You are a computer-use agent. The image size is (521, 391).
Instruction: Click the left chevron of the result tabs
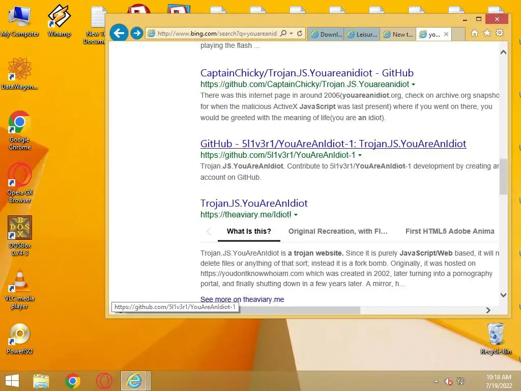point(209,232)
